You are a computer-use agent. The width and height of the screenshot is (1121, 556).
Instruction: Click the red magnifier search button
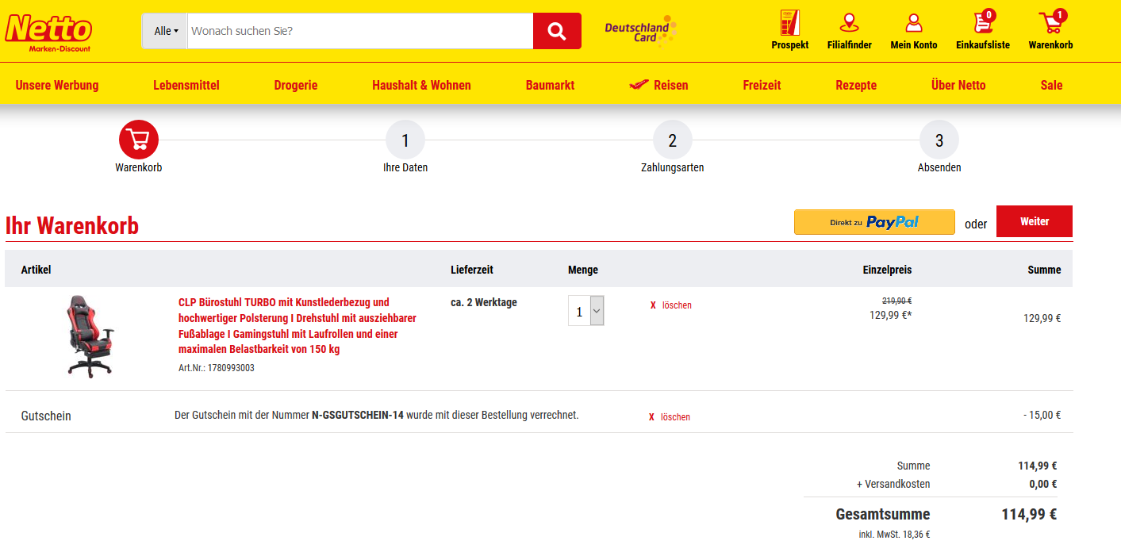coord(557,31)
